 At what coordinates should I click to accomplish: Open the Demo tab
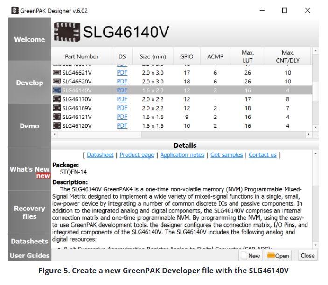29,126
